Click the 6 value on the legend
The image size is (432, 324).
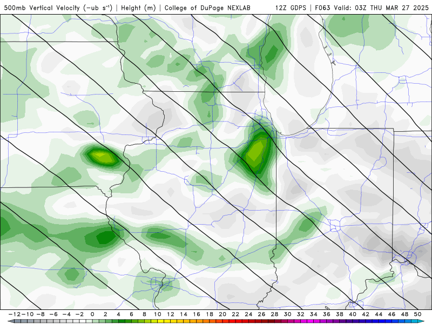pyautogui.click(x=131, y=314)
